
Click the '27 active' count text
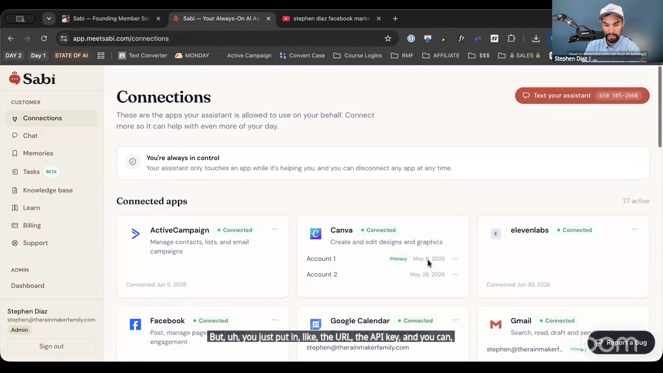click(x=636, y=201)
